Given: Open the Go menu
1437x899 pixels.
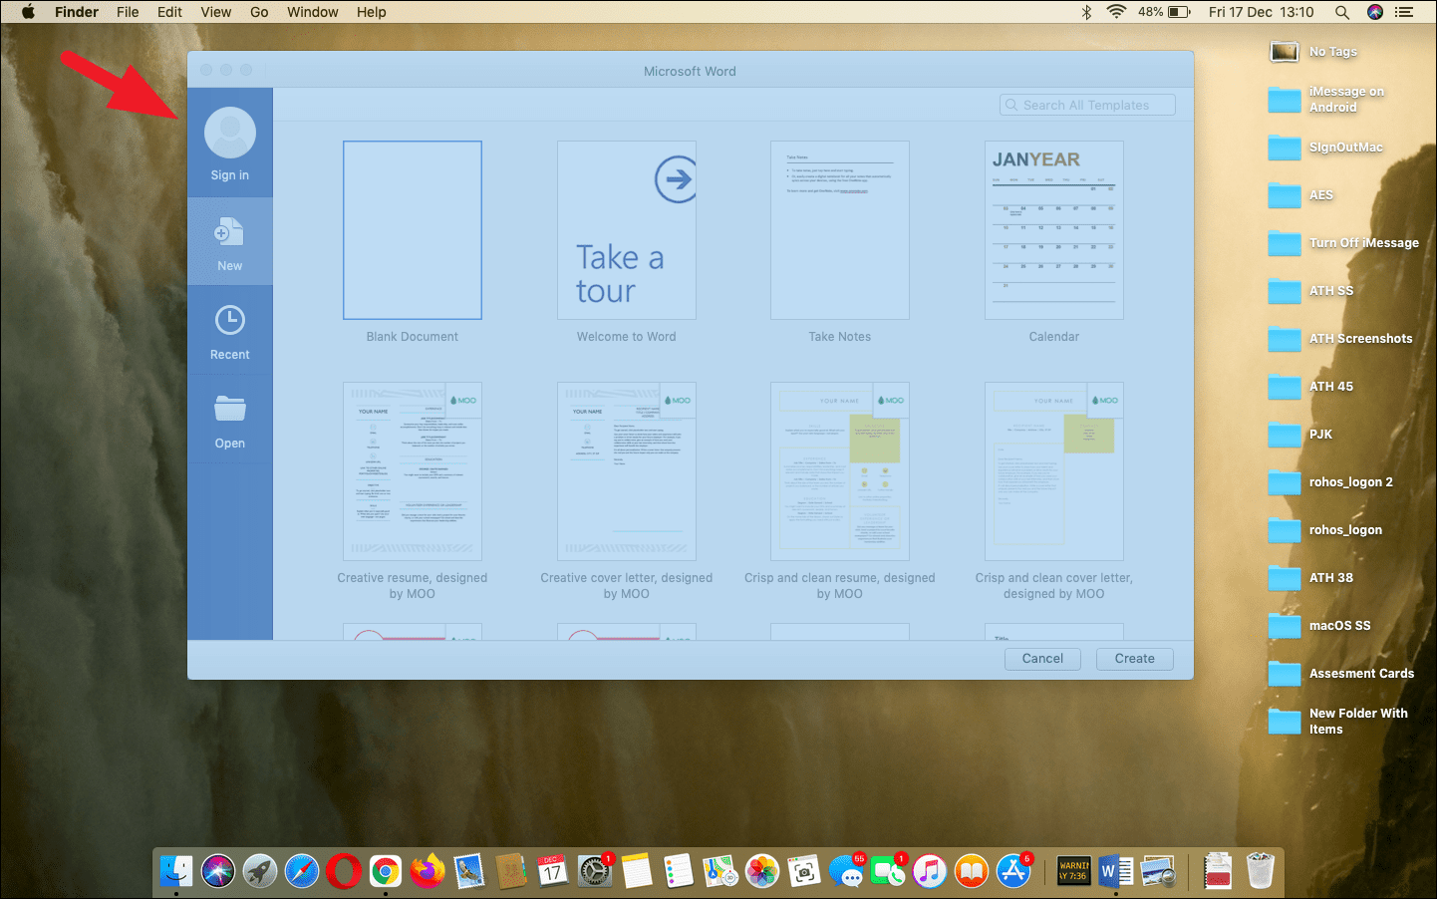Looking at the screenshot, I should pyautogui.click(x=259, y=12).
